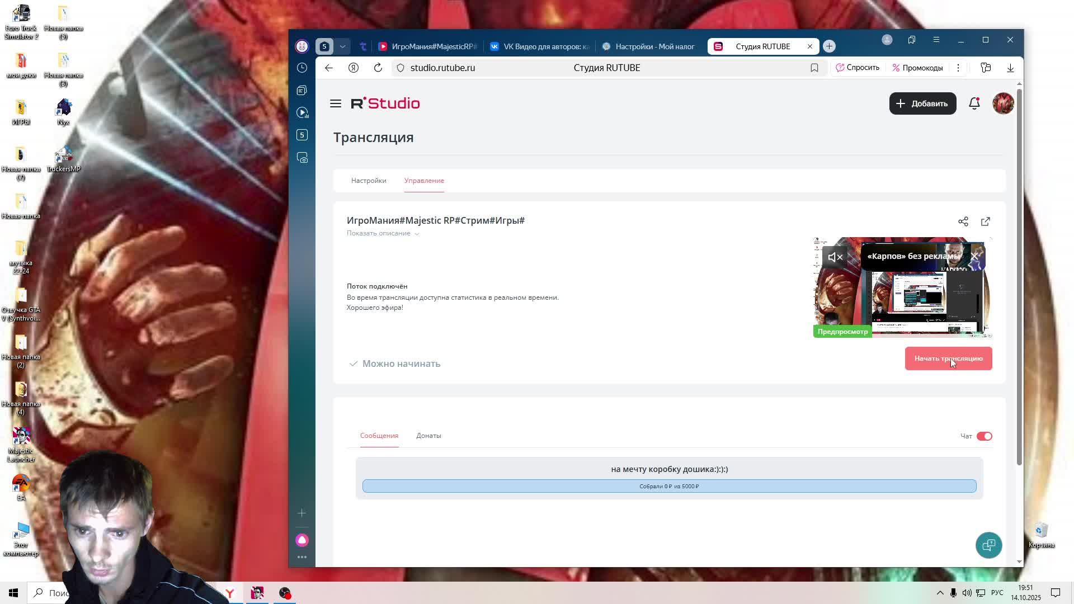Close the «Карпов» без рекламы popup

pos(974,256)
